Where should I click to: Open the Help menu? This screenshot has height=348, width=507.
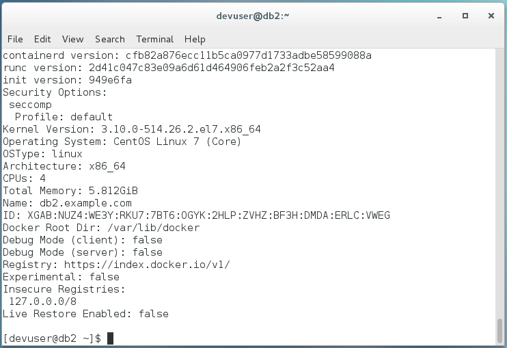(195, 39)
